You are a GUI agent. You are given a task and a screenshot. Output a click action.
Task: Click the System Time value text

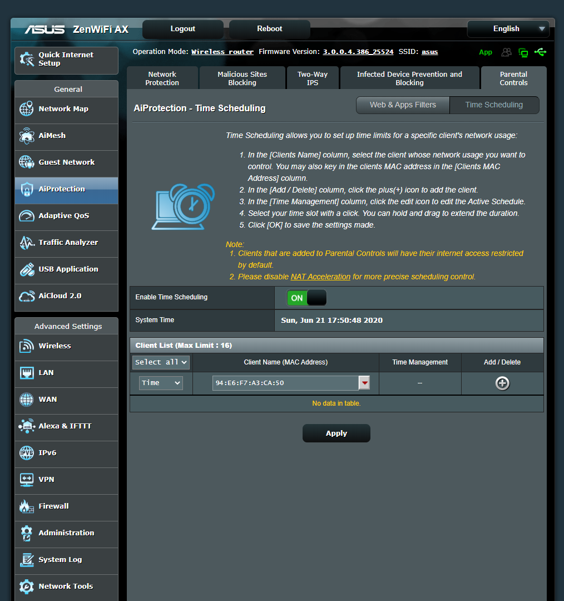pyautogui.click(x=332, y=321)
